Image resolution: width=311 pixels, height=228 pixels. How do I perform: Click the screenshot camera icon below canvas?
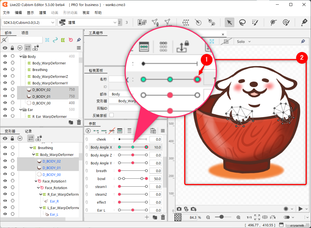pyautogui.click(x=179, y=209)
